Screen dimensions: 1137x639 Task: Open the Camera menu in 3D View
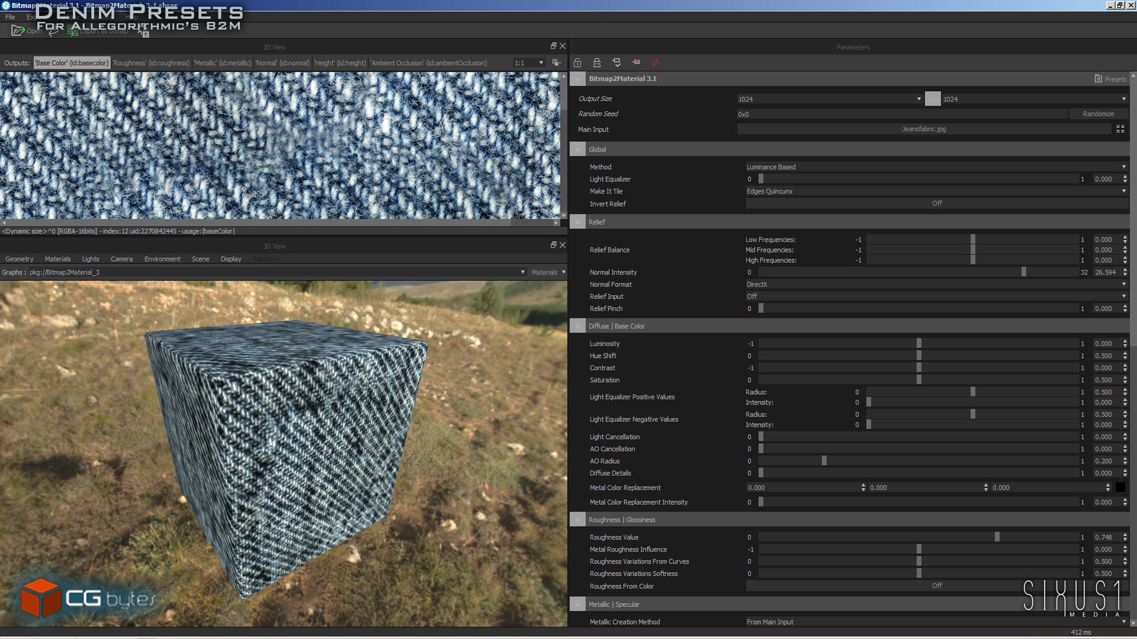[121, 259]
